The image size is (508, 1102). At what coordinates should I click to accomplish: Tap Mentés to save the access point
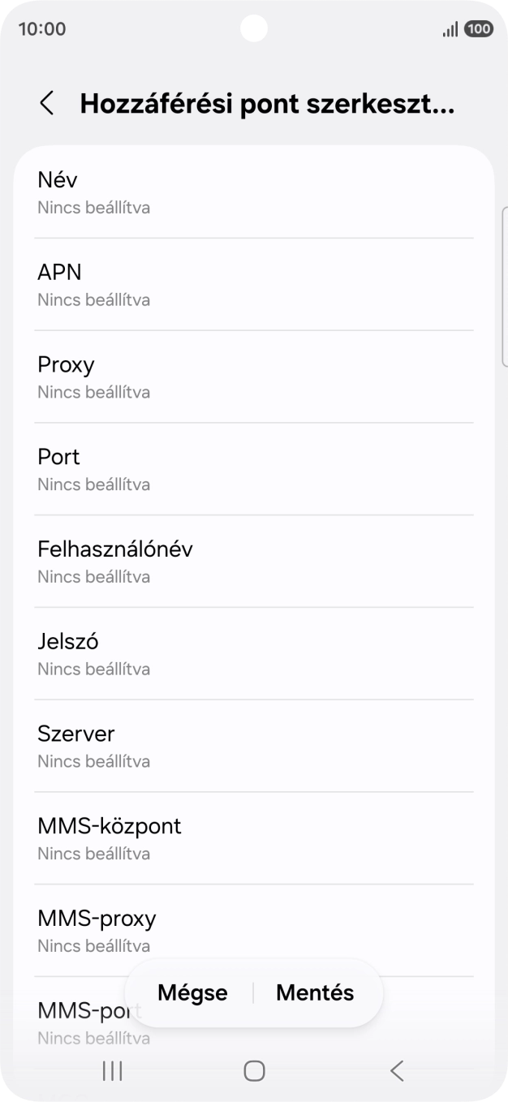pos(315,992)
